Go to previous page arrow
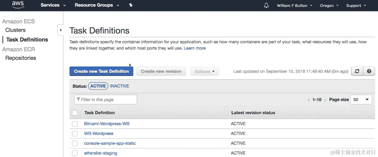Image resolution: width=378 pixels, height=157 pixels. 309,100
